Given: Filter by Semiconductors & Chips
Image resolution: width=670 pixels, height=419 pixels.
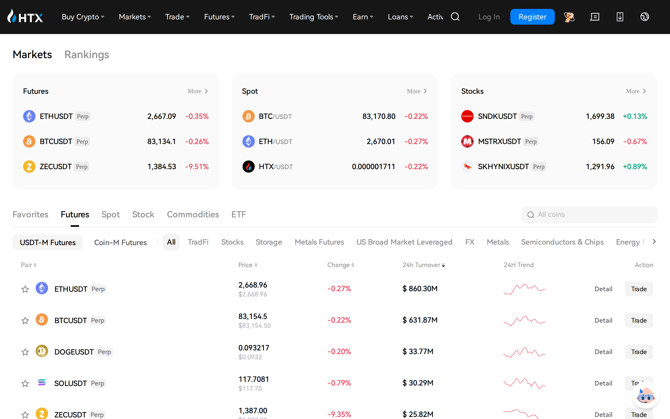Looking at the screenshot, I should point(562,242).
